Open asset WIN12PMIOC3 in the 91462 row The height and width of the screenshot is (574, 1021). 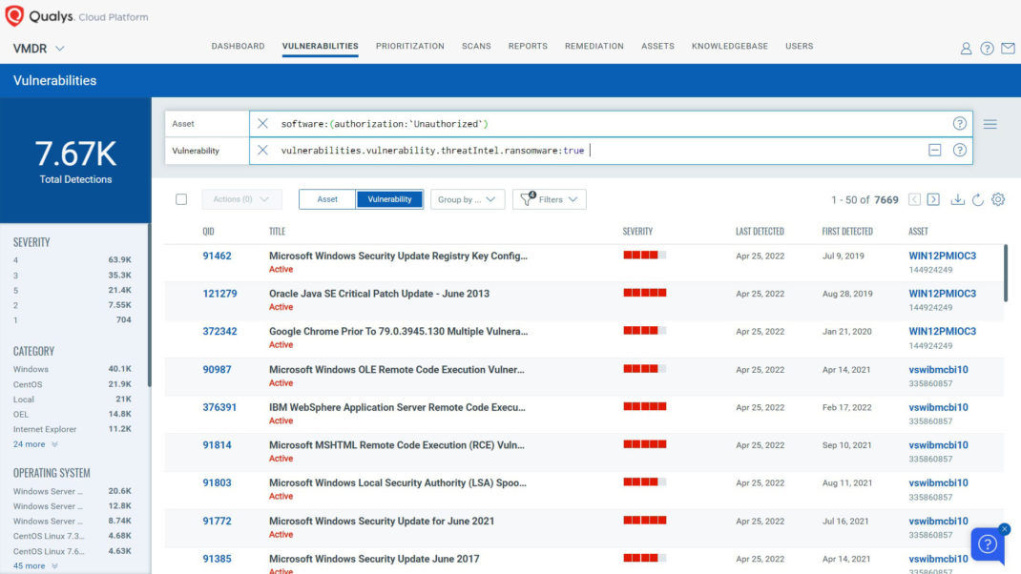[x=942, y=256]
